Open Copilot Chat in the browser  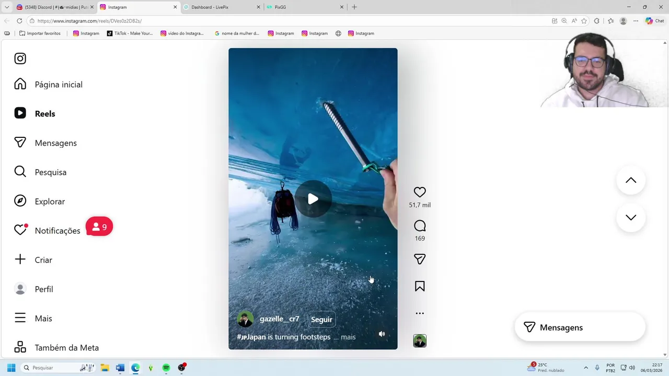pyautogui.click(x=655, y=21)
